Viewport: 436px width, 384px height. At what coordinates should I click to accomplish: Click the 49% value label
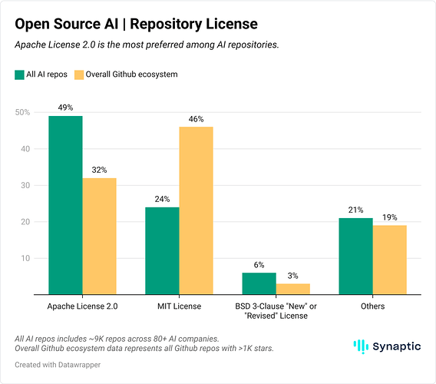point(65,108)
